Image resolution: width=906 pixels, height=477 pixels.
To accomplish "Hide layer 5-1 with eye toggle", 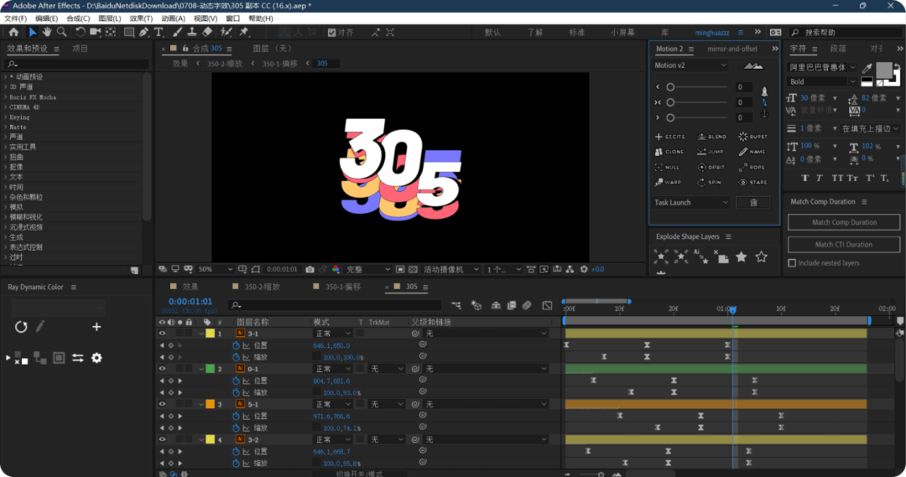I will pyautogui.click(x=163, y=404).
